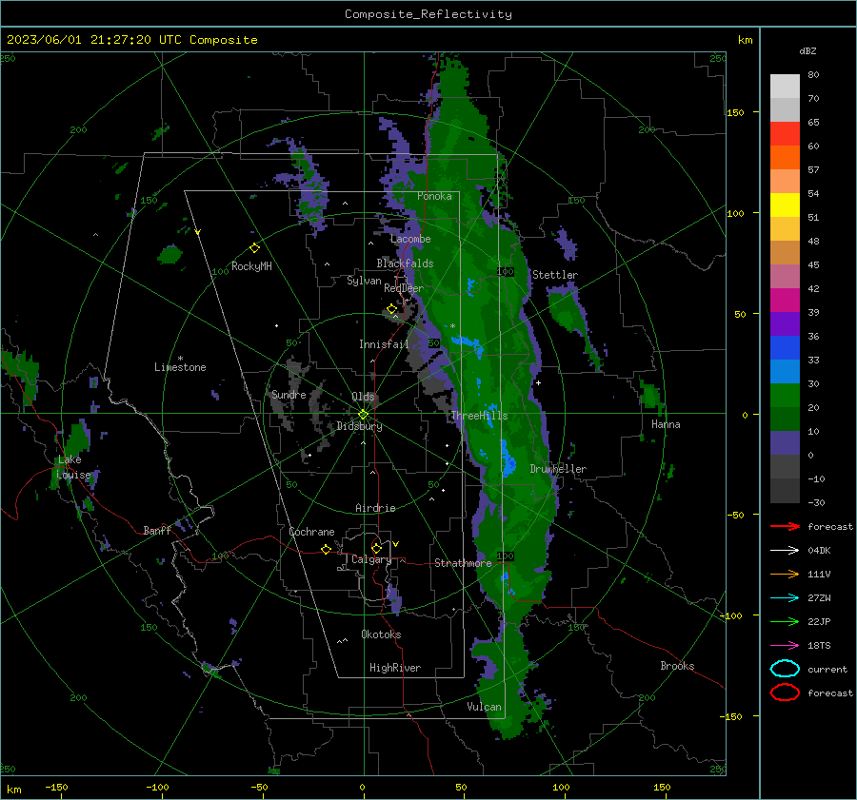The image size is (857, 800).
Task: Click the light blue 33 dBZ legend swatch
Action: [x=785, y=372]
